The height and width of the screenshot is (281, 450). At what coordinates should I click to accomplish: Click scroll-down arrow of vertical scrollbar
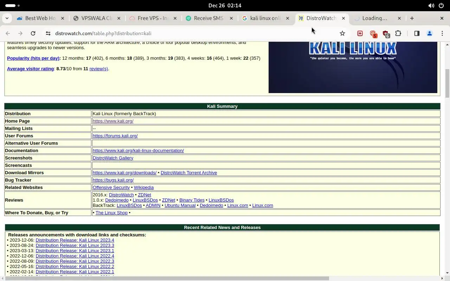click(447, 273)
